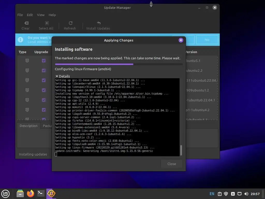Click the shield type icon in the buntu5.1 row

tap(27, 61)
